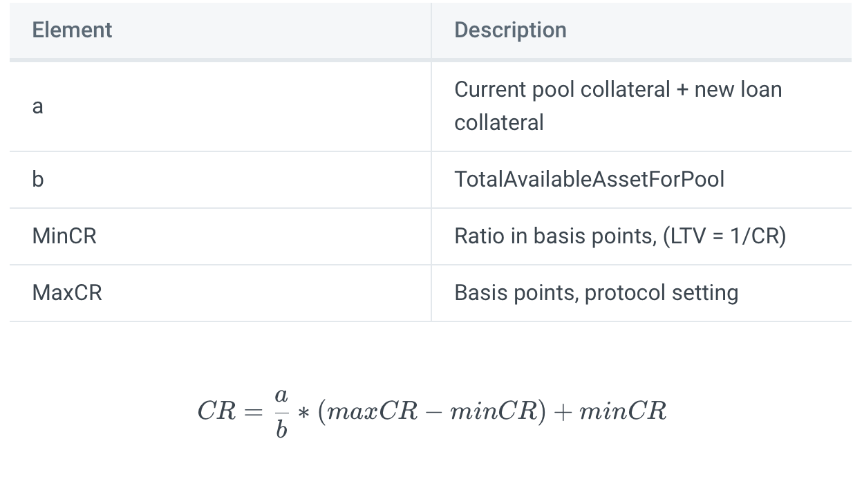The height and width of the screenshot is (477, 853).
Task: Select the MinCR table cell
Action: [x=64, y=236]
